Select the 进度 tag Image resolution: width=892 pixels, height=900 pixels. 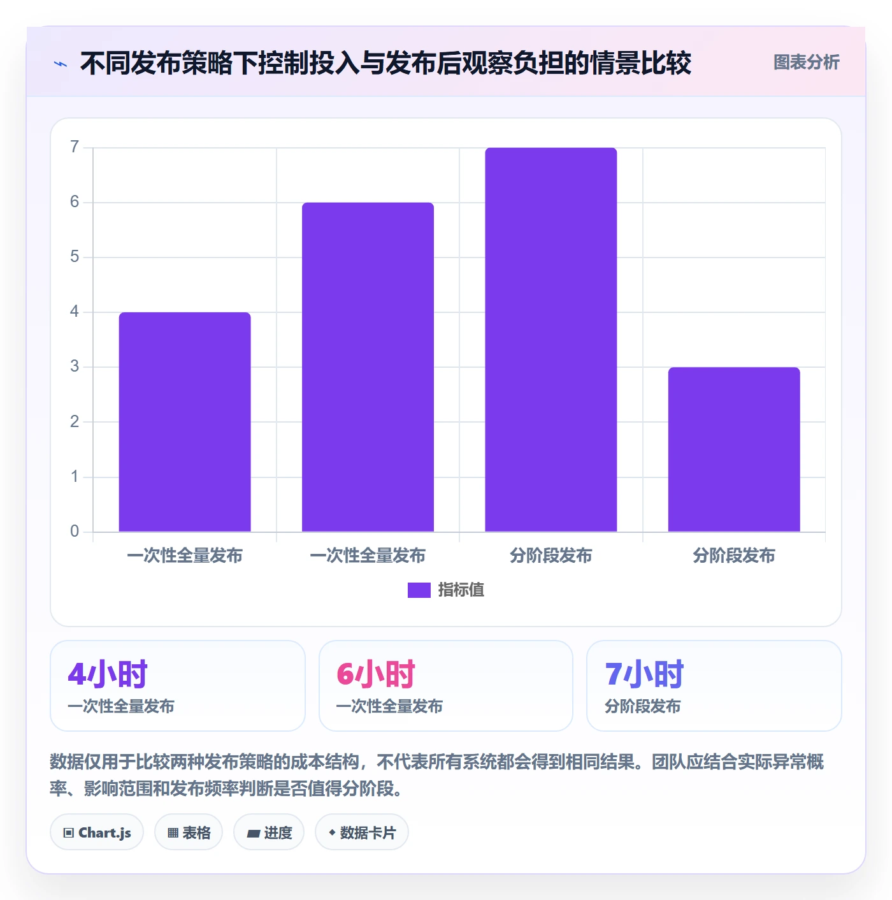tap(269, 832)
